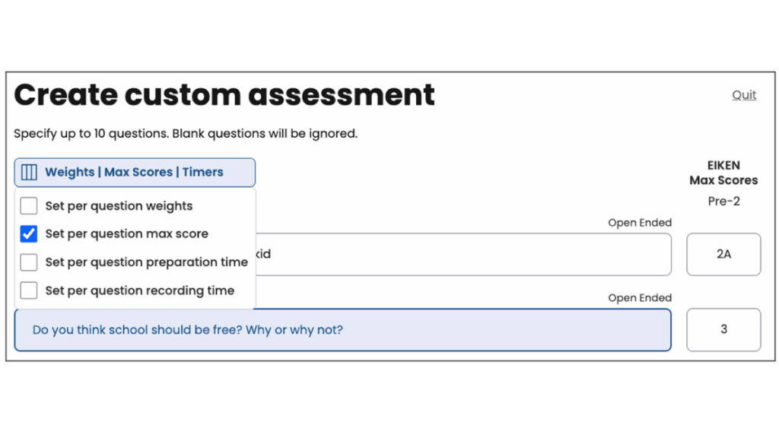Click the Open Ended label above second question
779x438 pixels.
(x=640, y=298)
